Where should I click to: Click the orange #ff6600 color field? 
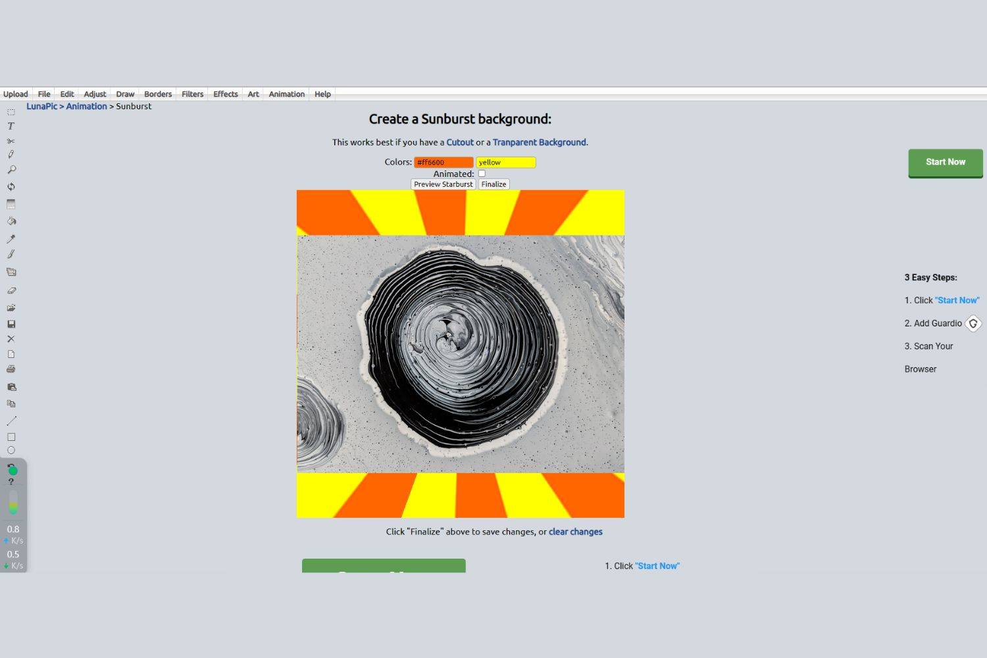pyautogui.click(x=443, y=163)
